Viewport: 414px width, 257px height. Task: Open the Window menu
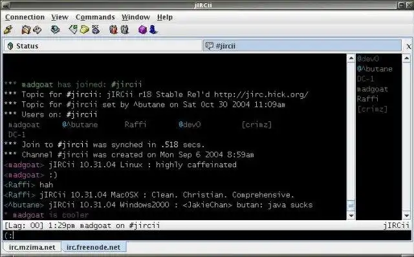(136, 17)
